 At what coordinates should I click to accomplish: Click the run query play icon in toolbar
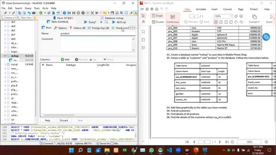[x=97, y=13]
